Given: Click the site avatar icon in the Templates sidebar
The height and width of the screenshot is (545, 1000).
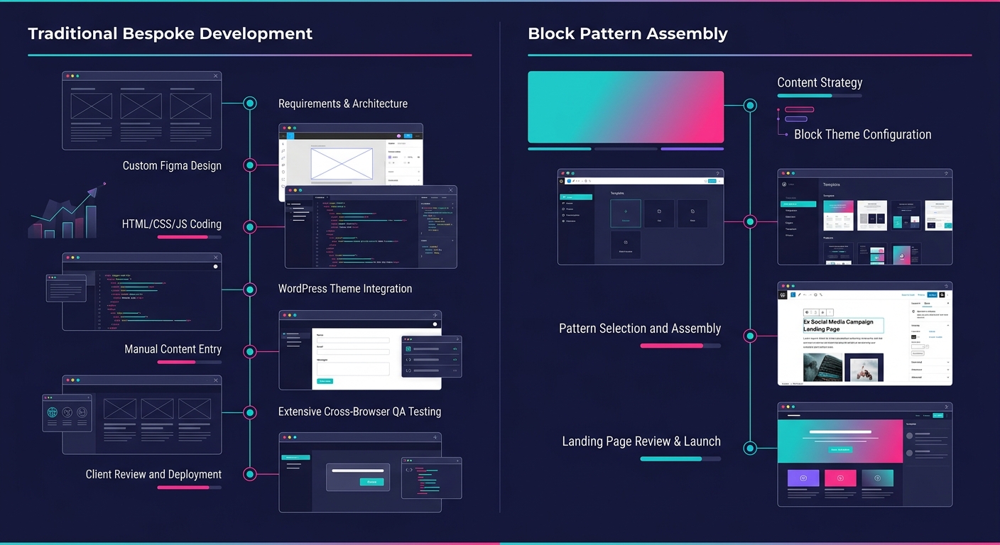Looking at the screenshot, I should [x=783, y=184].
